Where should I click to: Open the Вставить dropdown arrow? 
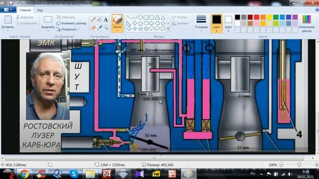tap(8, 31)
